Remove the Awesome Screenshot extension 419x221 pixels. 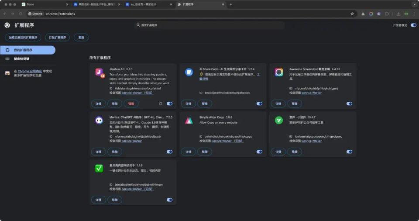pos(295,104)
